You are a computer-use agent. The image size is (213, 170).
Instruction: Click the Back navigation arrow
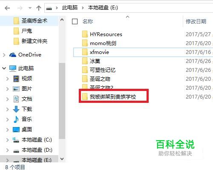tap(7, 8)
